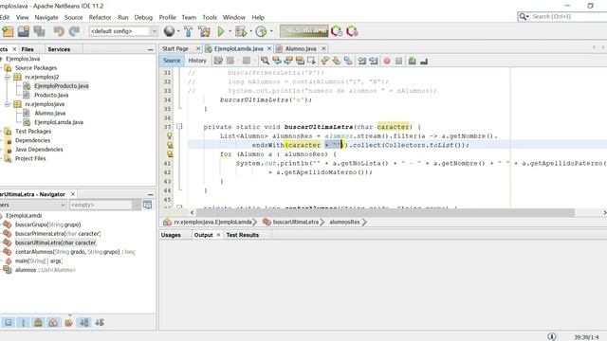Collapse code fold at line 37
Image resolution: width=607 pixels, height=341 pixels.
tap(179, 126)
